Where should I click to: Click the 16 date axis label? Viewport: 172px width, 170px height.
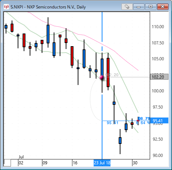75,163
